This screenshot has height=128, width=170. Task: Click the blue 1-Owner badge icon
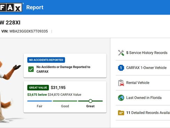tap(121, 68)
